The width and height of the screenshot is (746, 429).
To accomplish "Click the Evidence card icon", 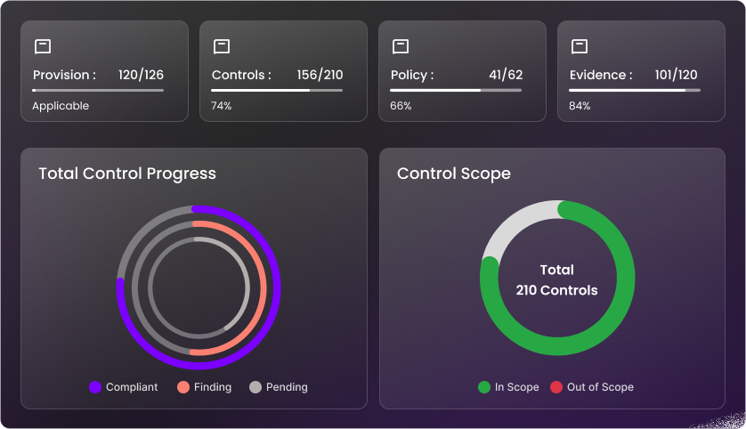I will point(580,46).
